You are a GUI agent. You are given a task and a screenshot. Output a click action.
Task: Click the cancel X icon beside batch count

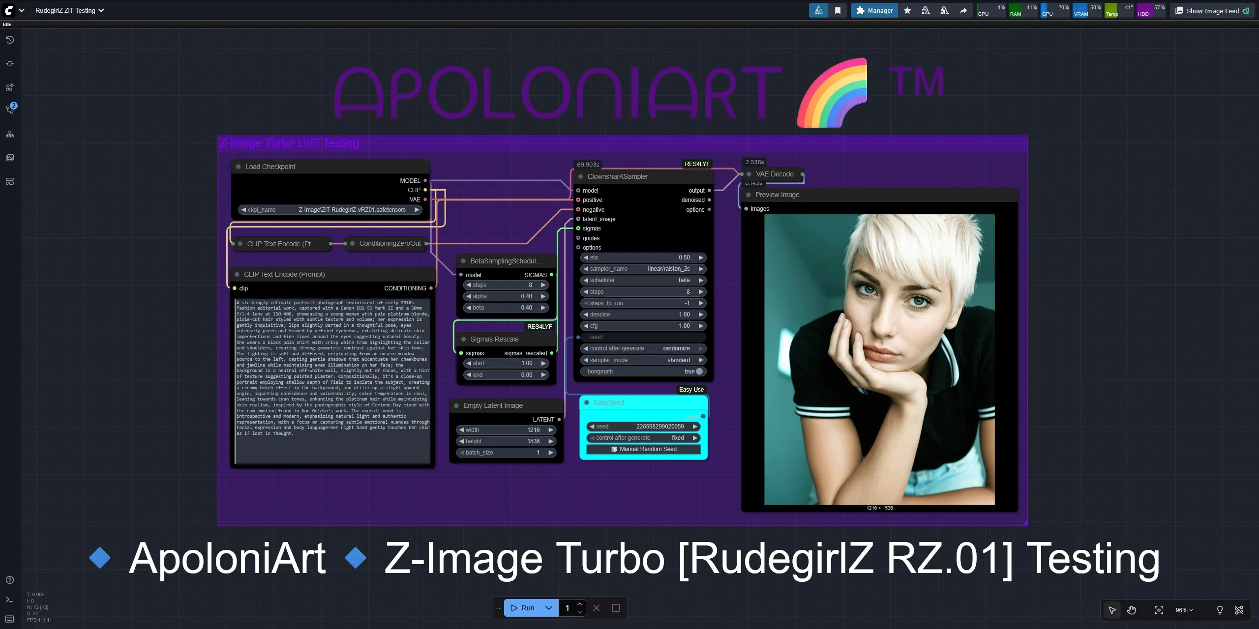pos(597,608)
